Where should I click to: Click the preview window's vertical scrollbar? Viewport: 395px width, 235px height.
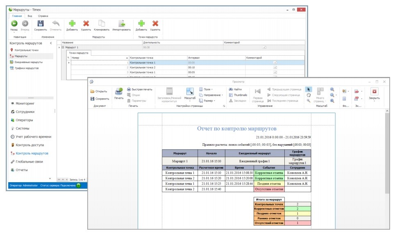click(386, 164)
